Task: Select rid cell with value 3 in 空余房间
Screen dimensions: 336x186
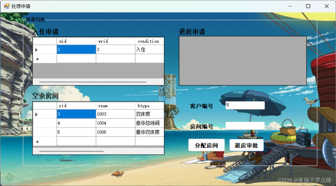Action: coord(76,114)
